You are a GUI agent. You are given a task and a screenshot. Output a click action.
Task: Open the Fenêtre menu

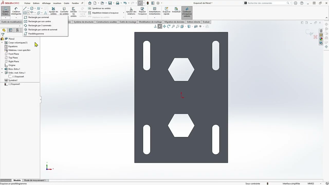tap(75, 3)
